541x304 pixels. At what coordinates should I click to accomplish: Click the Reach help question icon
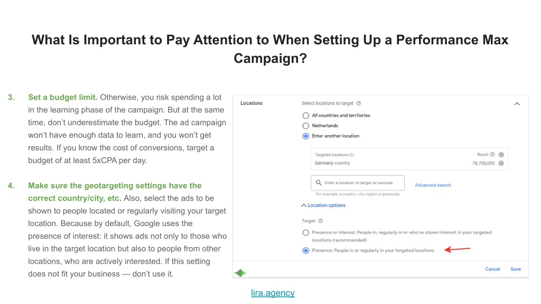[x=492, y=155]
